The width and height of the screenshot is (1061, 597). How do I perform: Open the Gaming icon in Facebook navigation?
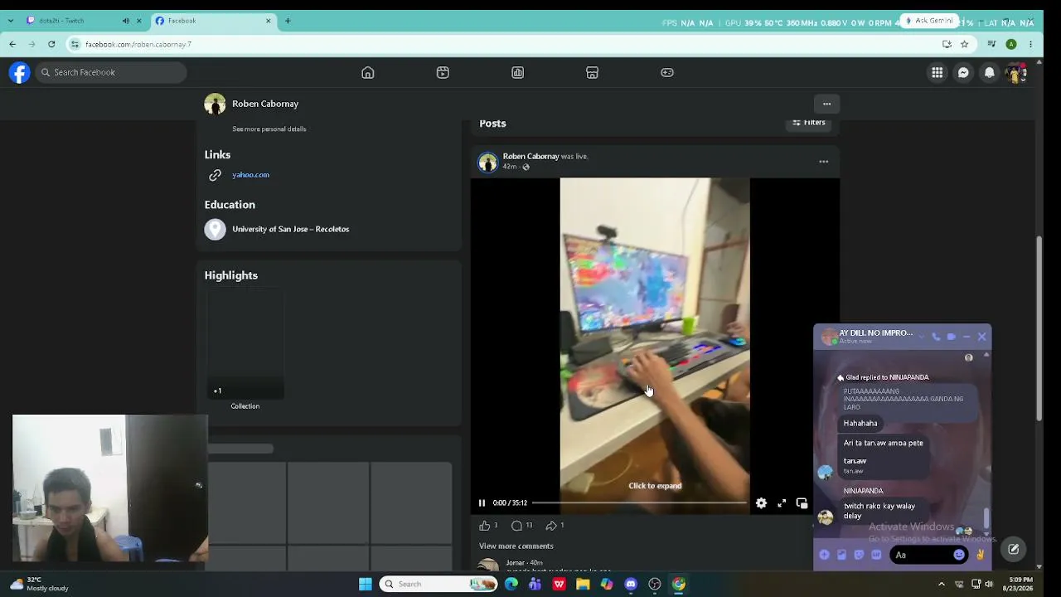(x=667, y=73)
